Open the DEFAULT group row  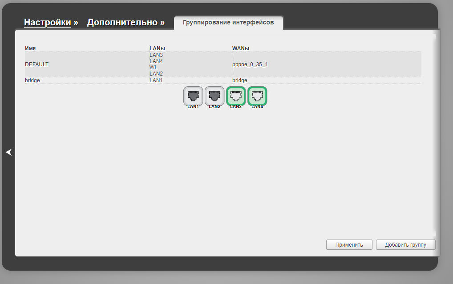click(x=37, y=64)
